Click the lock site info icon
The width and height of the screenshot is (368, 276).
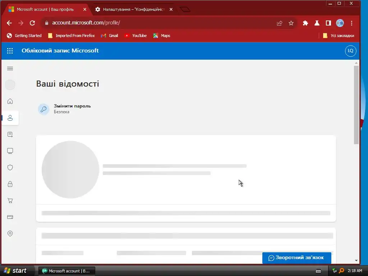47,23
